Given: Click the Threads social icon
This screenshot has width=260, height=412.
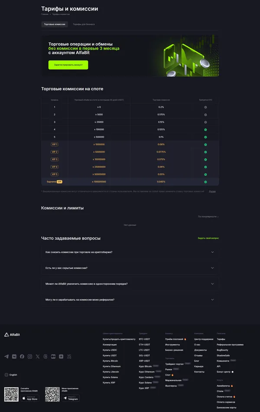Looking at the screenshot, I should tap(45, 356).
